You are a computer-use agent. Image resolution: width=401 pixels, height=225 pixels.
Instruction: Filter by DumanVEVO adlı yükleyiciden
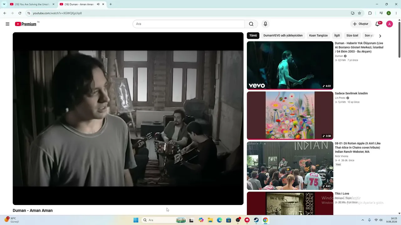coord(283,36)
